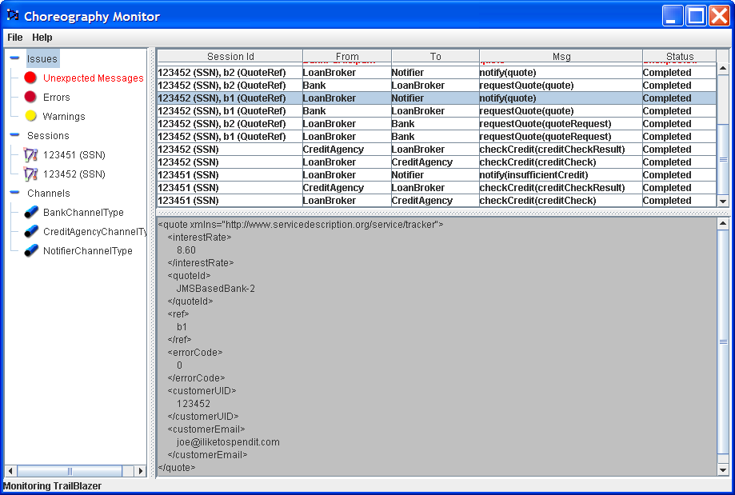Click the red Unexpected Messages icon
The height and width of the screenshot is (495, 735).
[30, 78]
